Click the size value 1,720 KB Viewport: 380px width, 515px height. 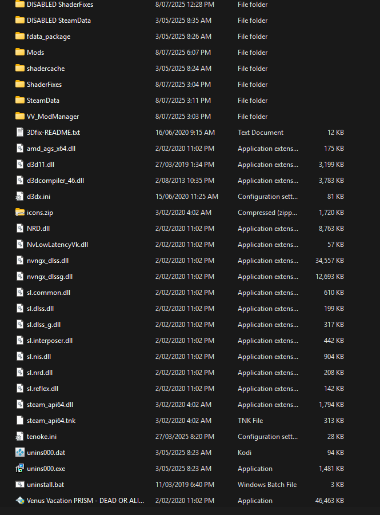coord(331,213)
